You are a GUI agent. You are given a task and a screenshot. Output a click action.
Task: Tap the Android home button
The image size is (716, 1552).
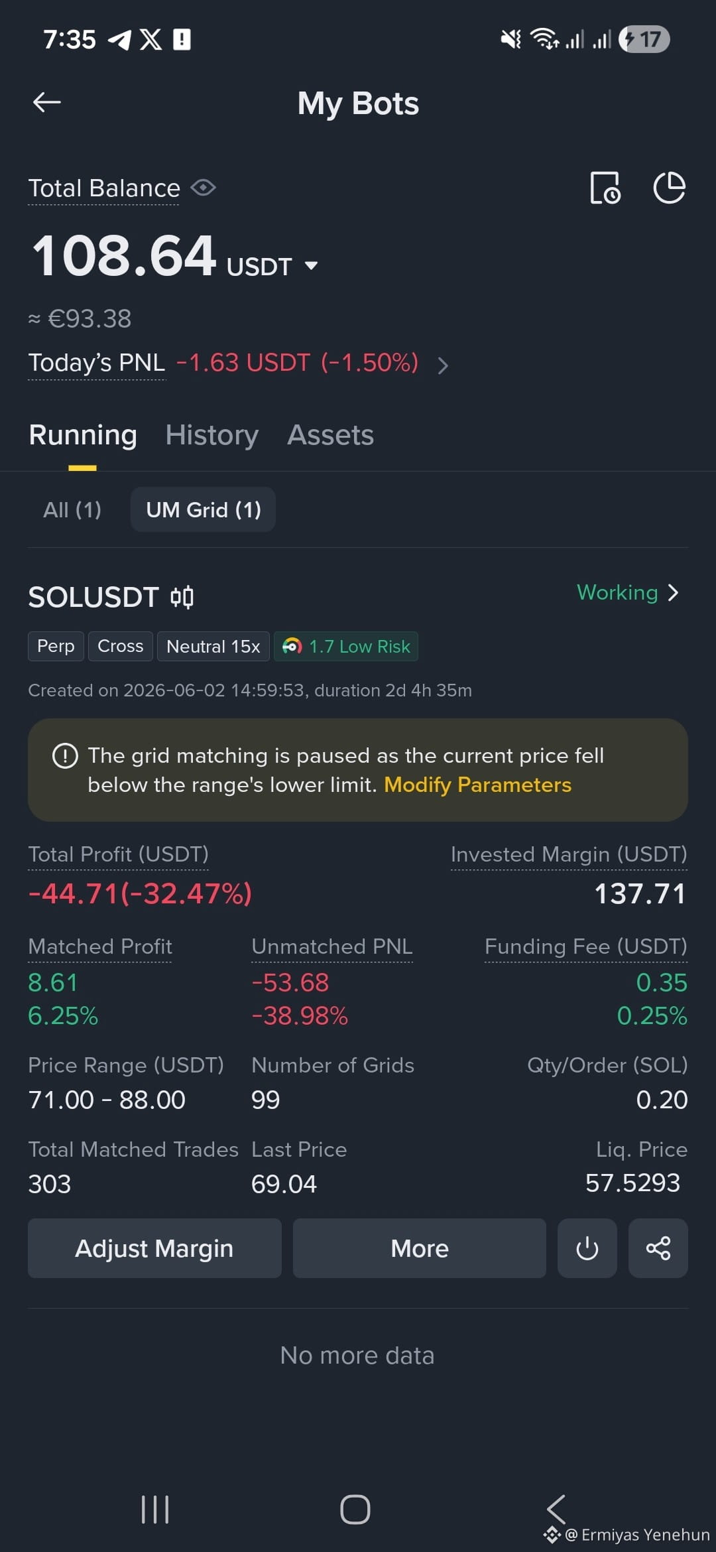pos(355,1510)
